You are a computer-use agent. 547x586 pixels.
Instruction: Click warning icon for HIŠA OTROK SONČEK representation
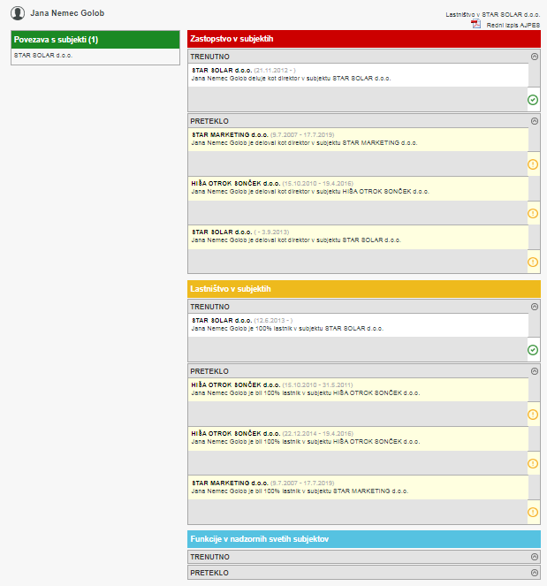pos(533,213)
